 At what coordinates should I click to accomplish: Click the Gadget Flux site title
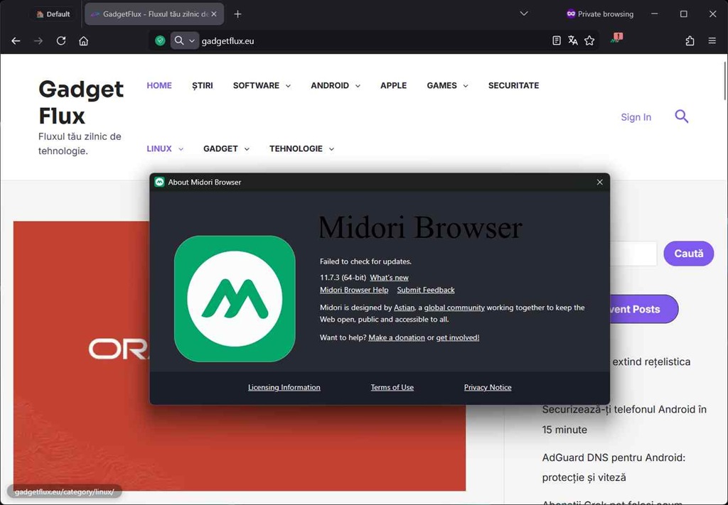tap(81, 102)
